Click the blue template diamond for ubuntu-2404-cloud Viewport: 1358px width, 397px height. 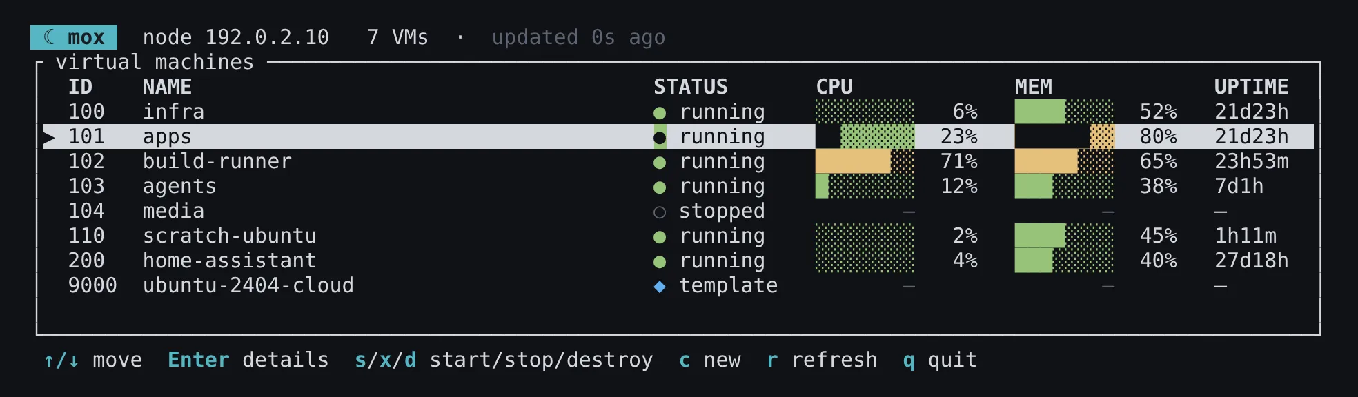pos(660,286)
